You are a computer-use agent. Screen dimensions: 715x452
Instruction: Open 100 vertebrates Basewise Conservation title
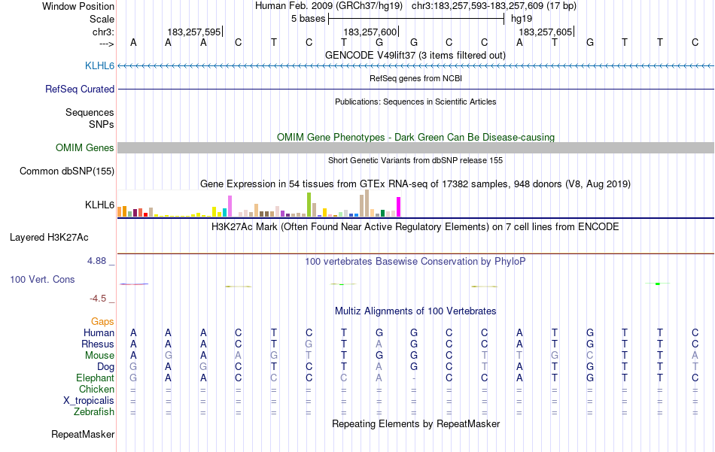[x=415, y=262]
